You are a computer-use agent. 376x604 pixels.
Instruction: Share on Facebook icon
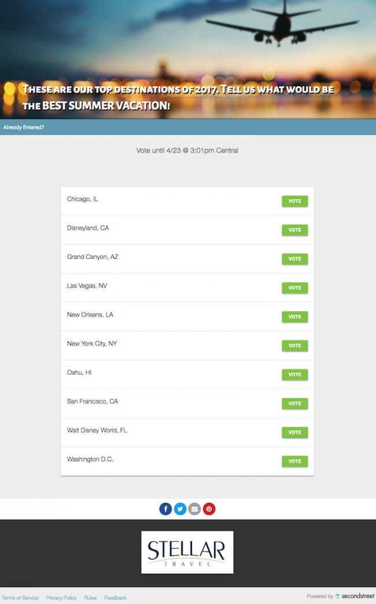coord(165,509)
